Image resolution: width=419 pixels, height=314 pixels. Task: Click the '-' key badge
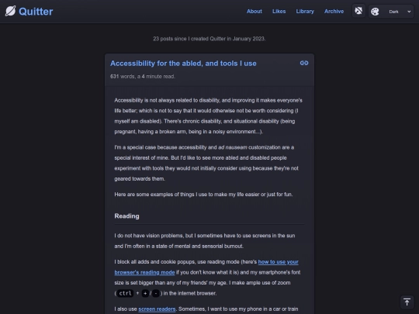coord(155,293)
